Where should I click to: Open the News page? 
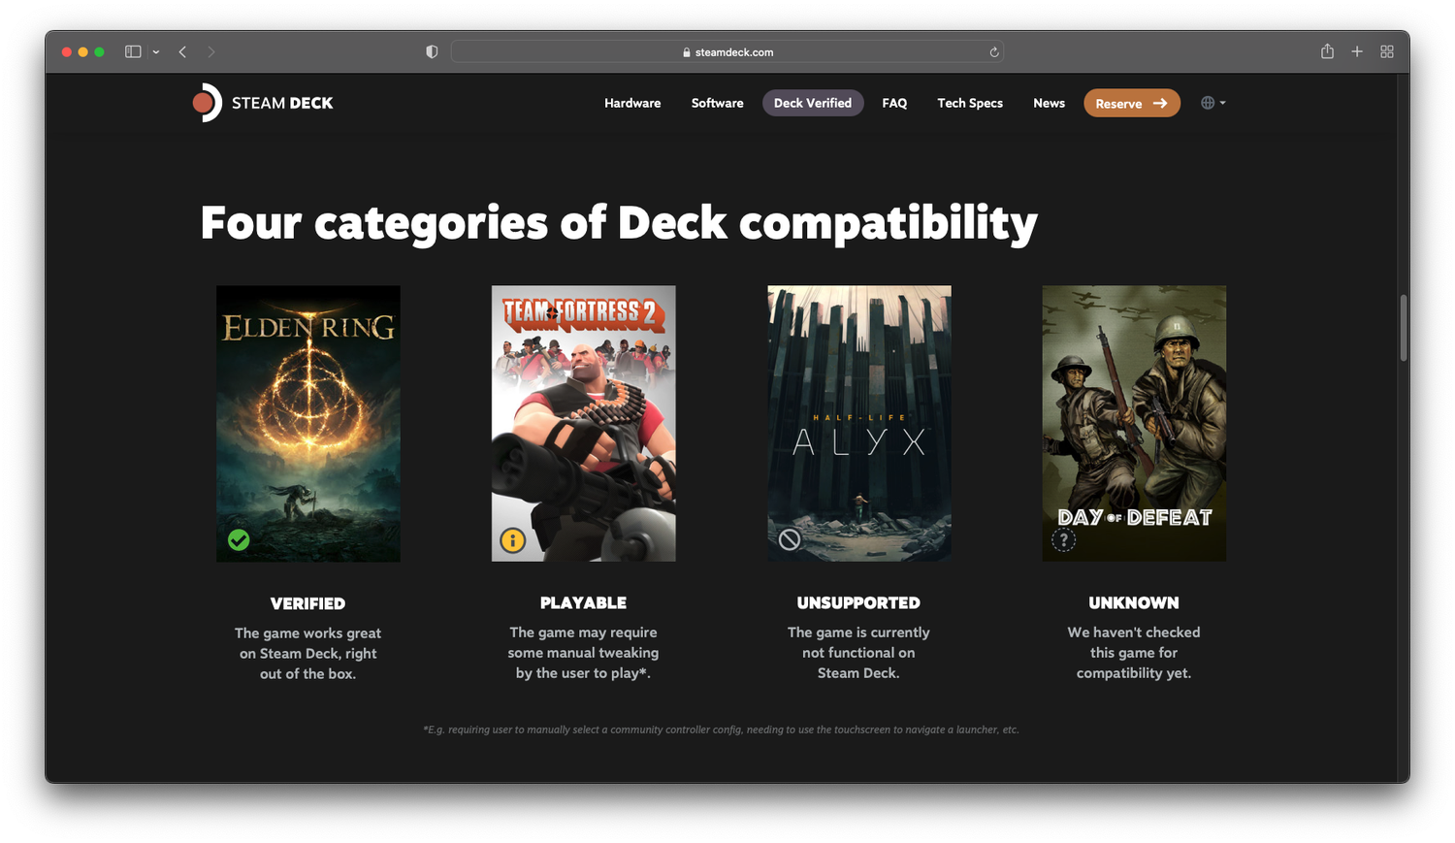pyautogui.click(x=1049, y=102)
